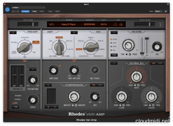173x126 pixels.
Task: Click the Drive knob
Action: tap(33, 100)
